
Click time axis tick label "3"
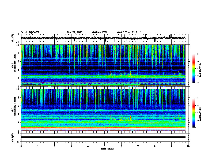71,146
